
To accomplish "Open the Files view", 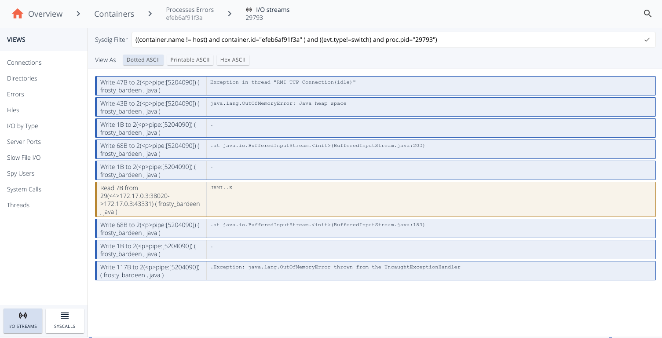I will (x=13, y=110).
